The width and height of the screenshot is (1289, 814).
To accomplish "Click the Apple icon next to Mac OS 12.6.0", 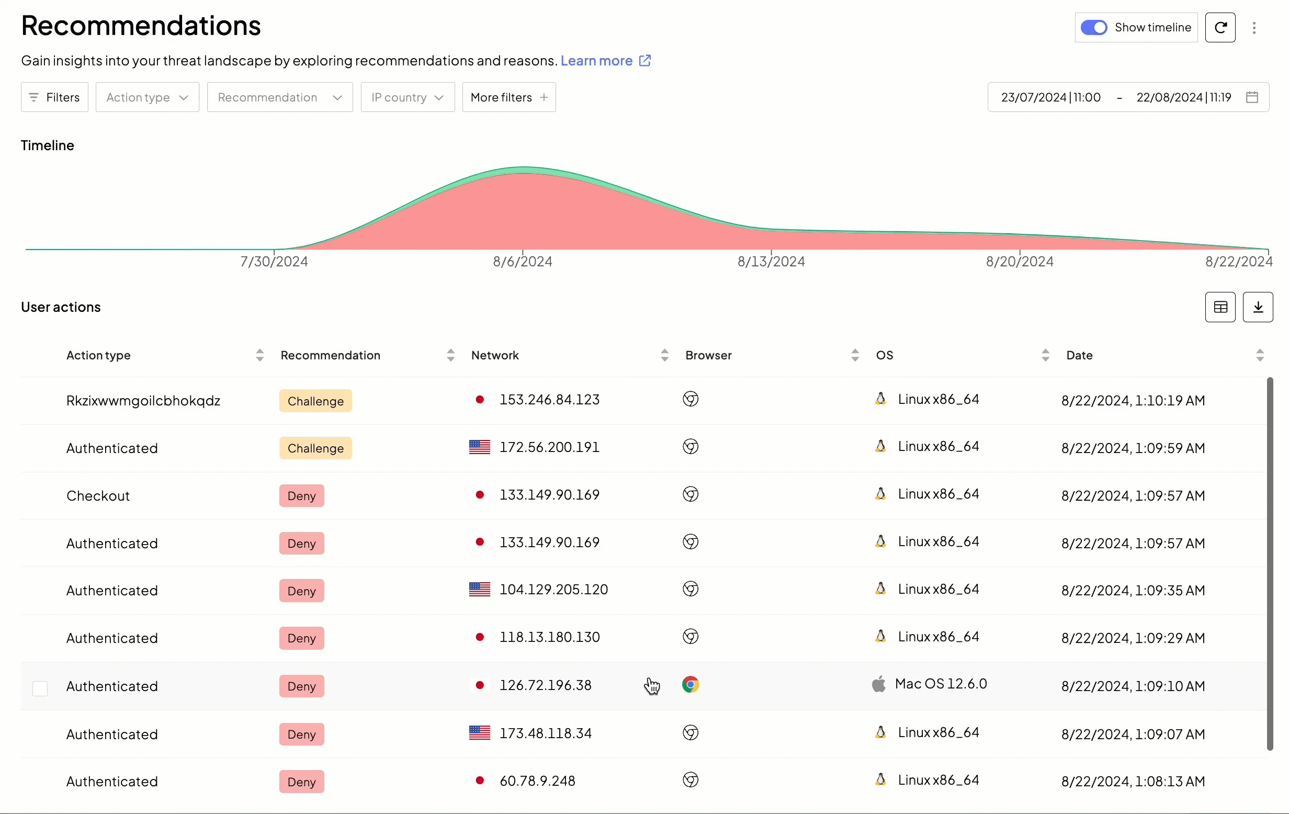I will (878, 684).
